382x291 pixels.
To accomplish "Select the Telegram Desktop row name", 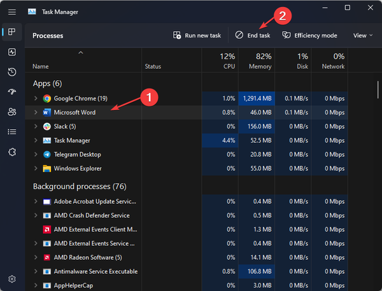I will (x=77, y=155).
